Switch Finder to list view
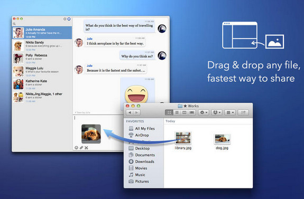304x199 pixels. click(x=177, y=112)
